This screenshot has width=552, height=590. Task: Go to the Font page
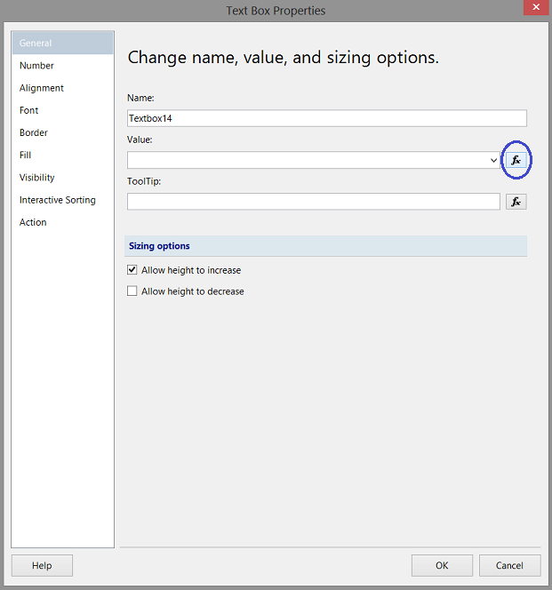point(29,110)
